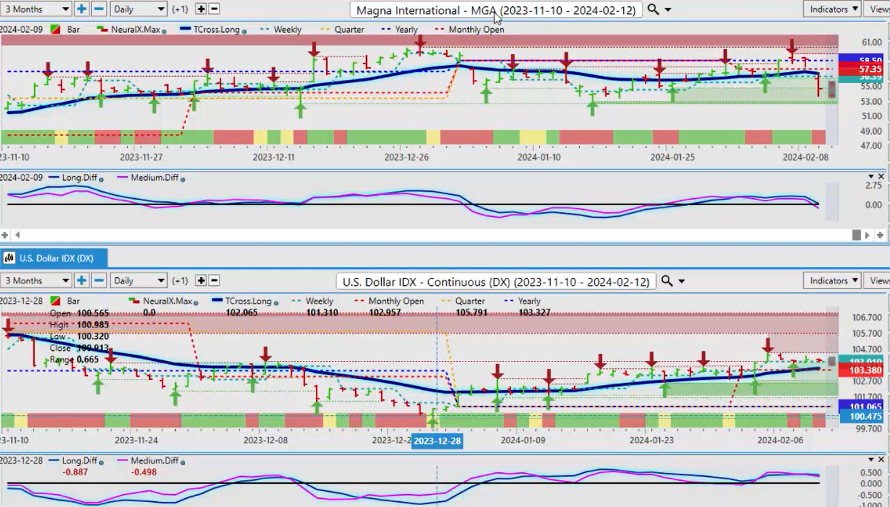
Task: Click the Magna International MGA symbol field
Action: (496, 10)
